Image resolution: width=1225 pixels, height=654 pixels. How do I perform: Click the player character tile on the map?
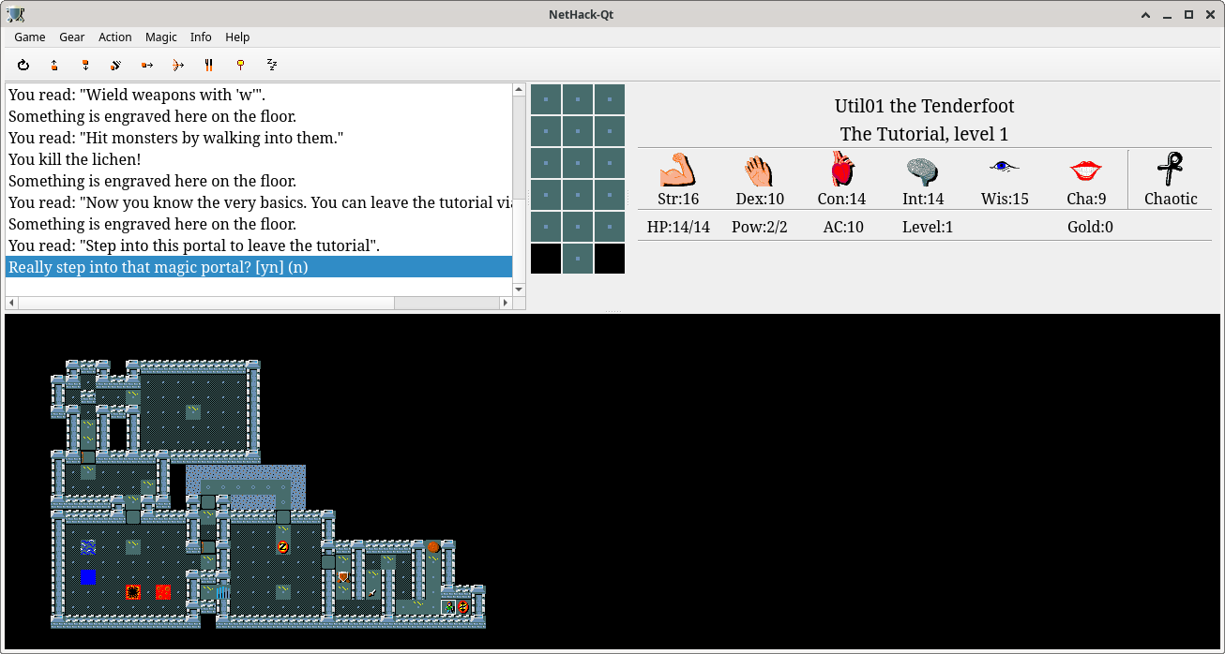[x=448, y=607]
